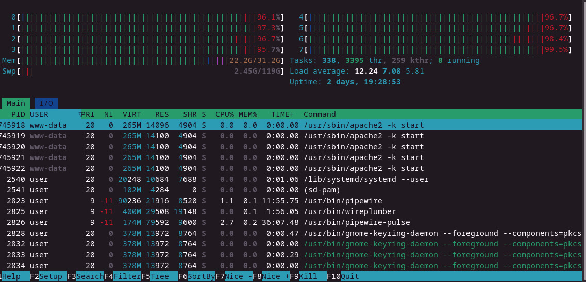Open the SortBy menu
This screenshot has width=586, height=282.
pos(201,276)
